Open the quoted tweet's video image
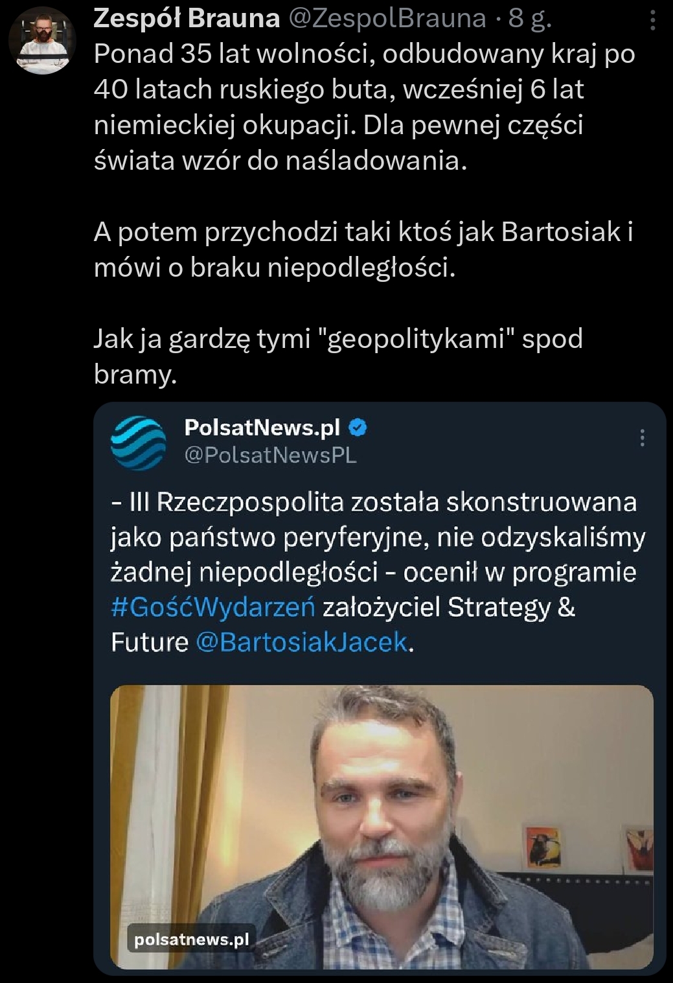This screenshot has height=983, width=673. tap(382, 826)
